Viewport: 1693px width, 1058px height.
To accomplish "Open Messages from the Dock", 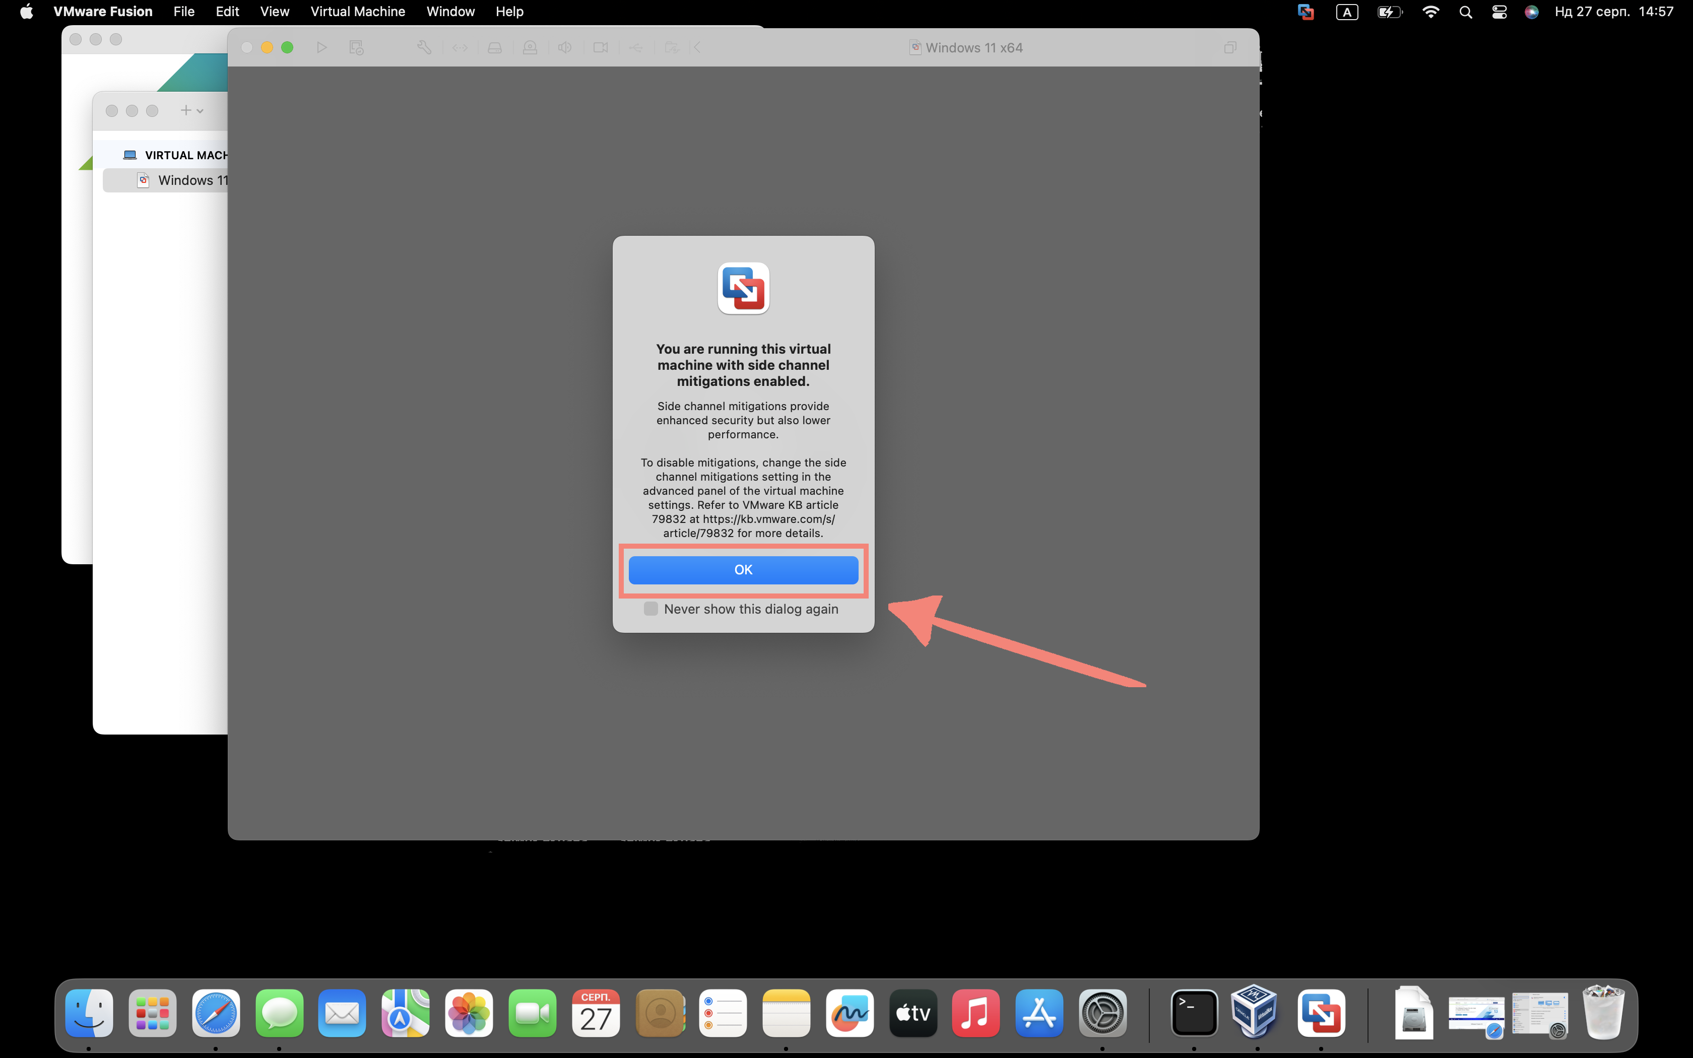I will coord(279,1013).
